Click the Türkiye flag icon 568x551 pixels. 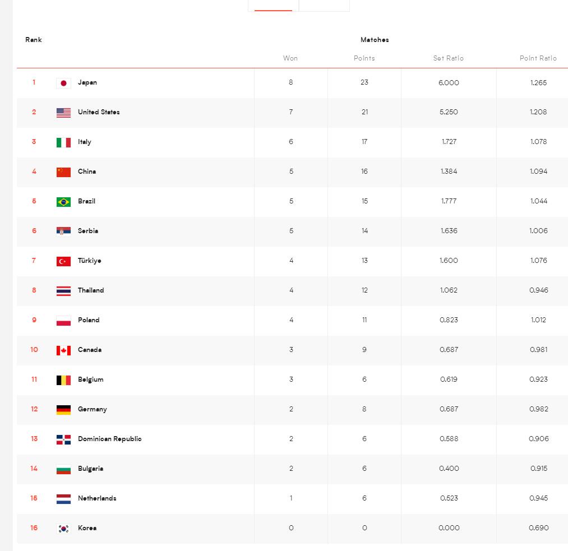click(x=63, y=261)
